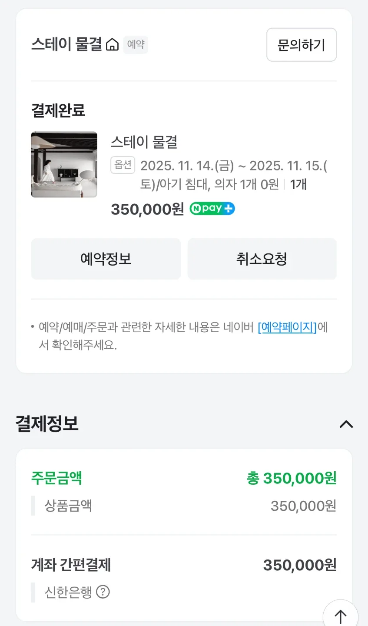
Task: Tap the 주문금액 label
Action: (56, 478)
